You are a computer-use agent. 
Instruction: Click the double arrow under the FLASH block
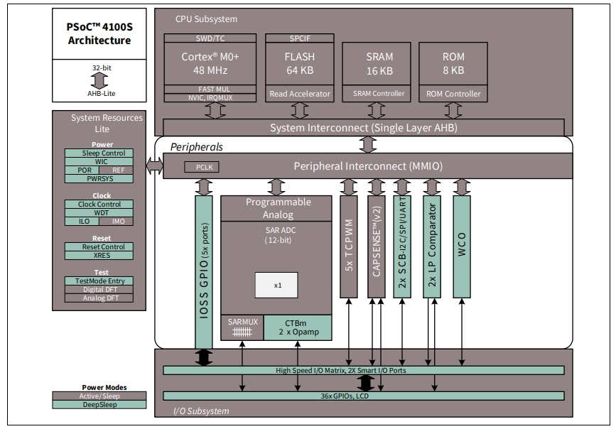300,111
